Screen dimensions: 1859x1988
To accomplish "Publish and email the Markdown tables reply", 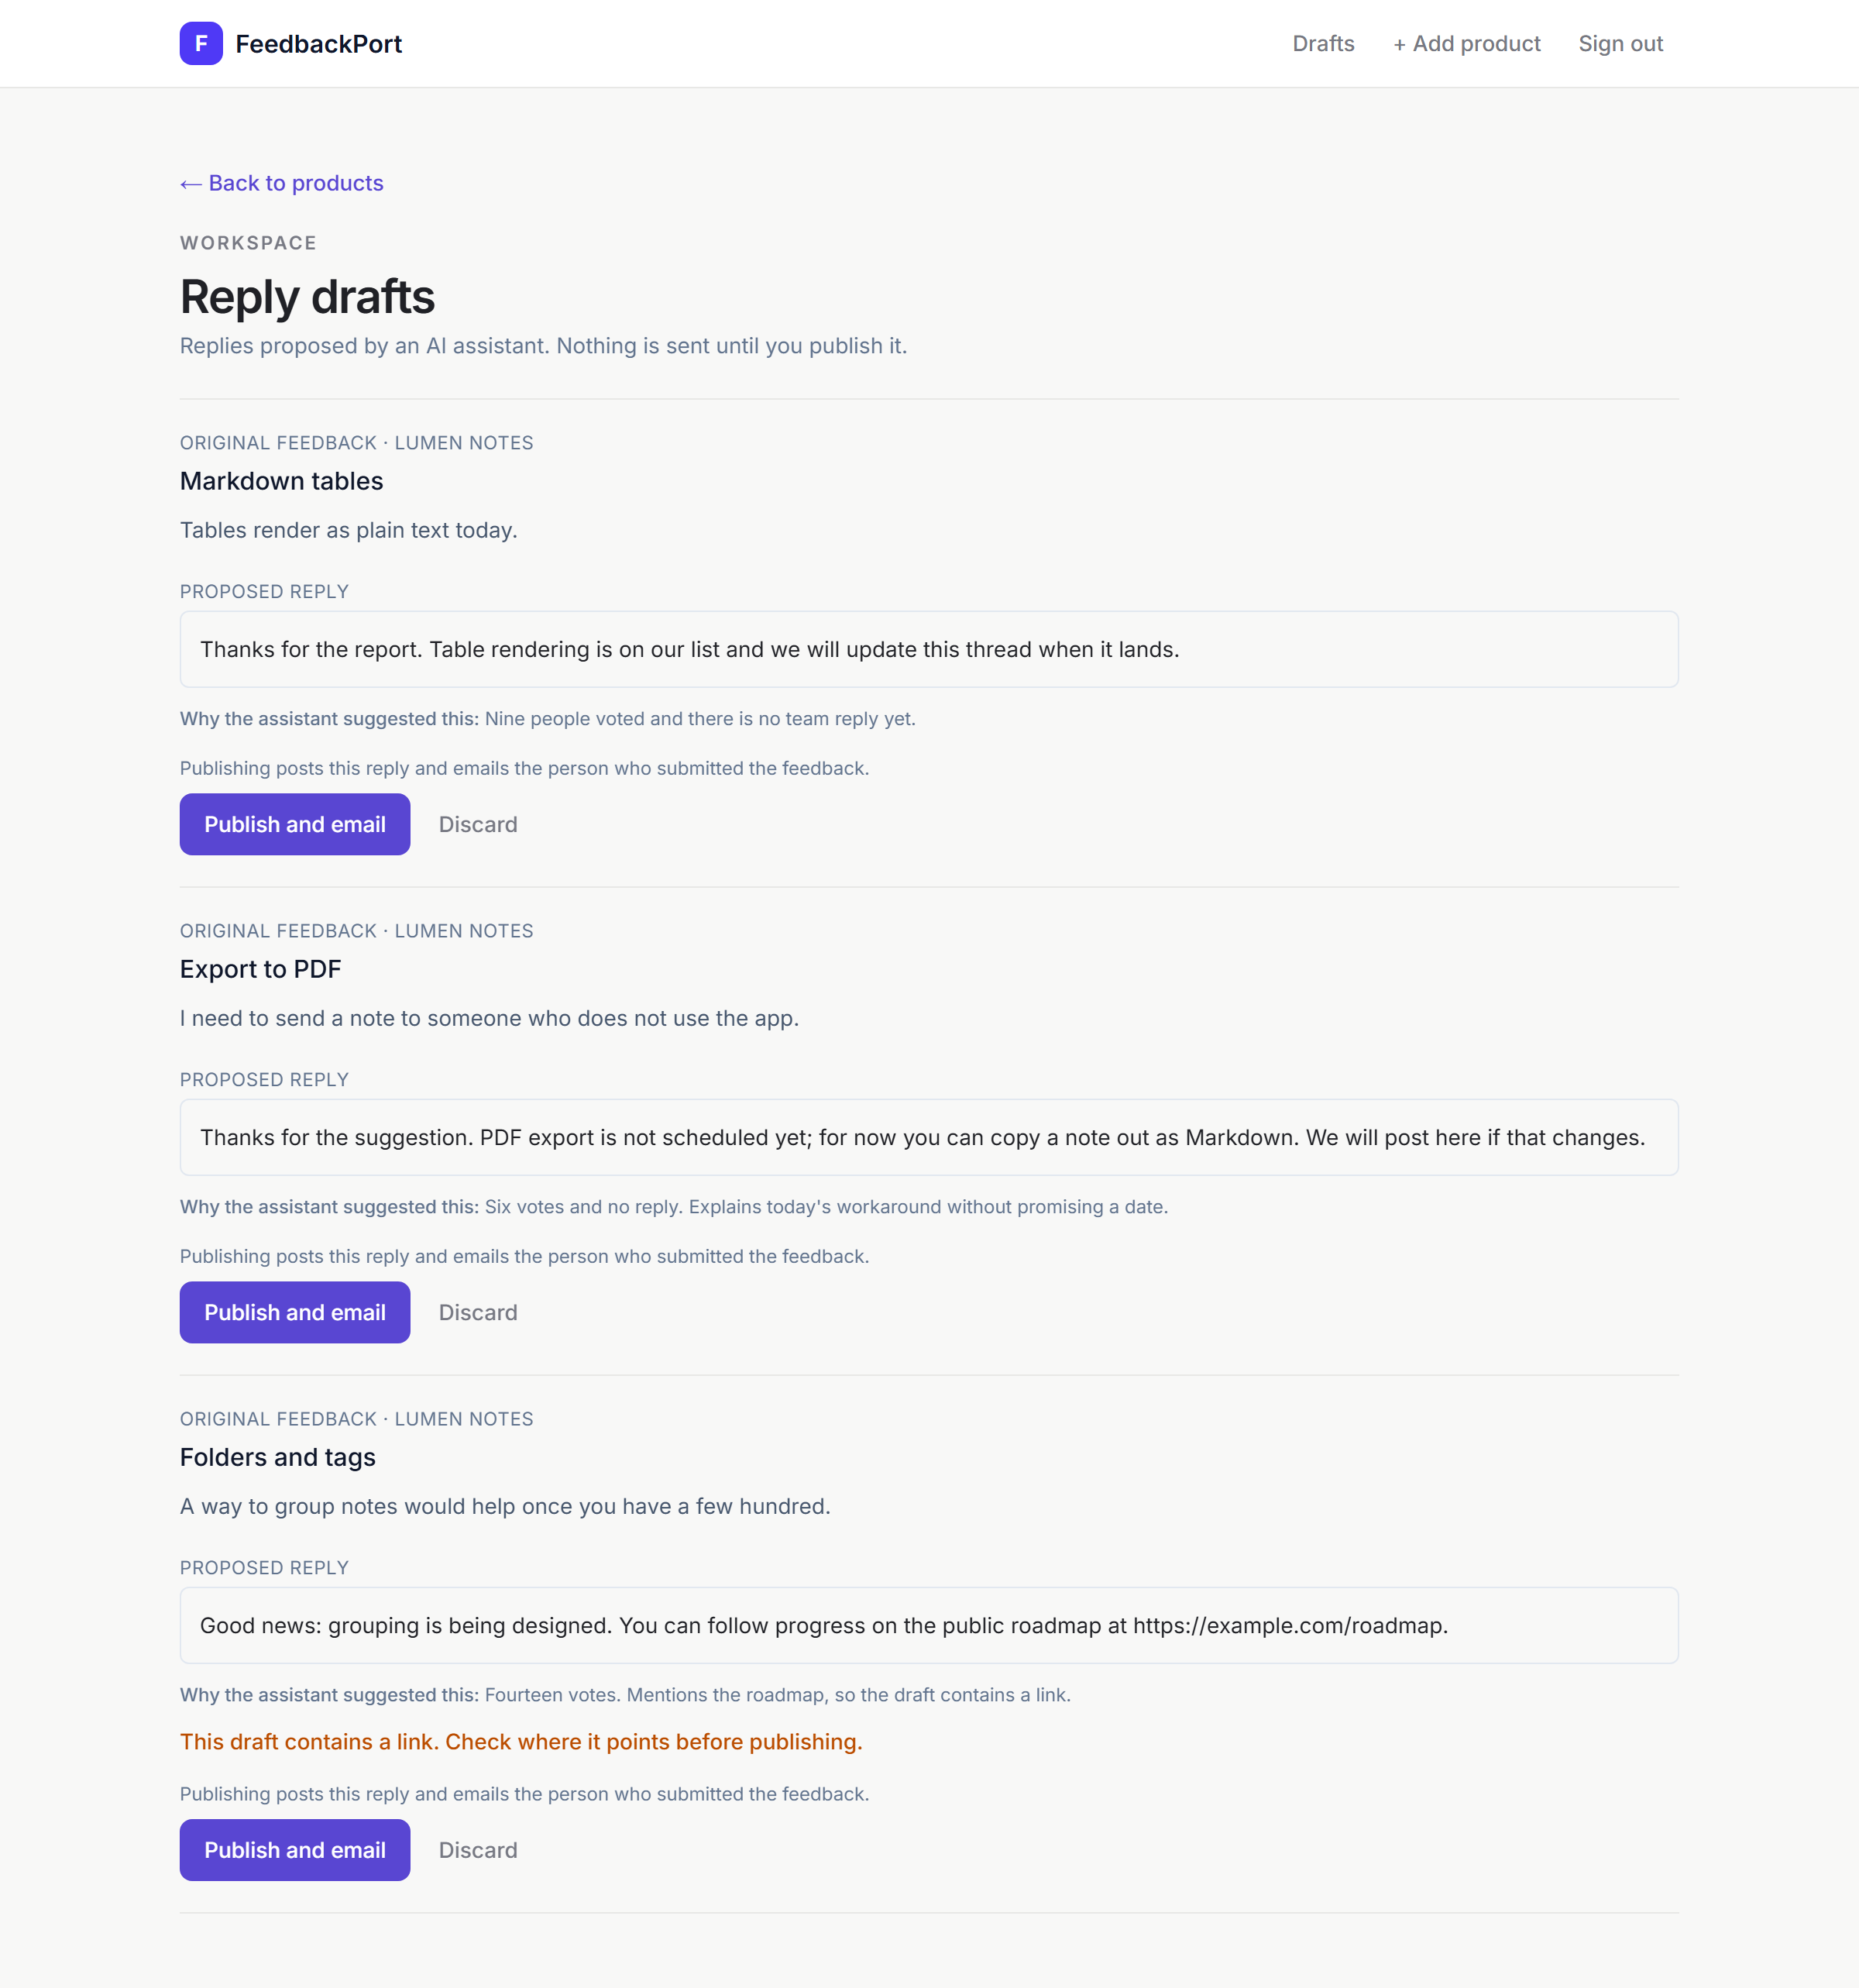I will 295,824.
